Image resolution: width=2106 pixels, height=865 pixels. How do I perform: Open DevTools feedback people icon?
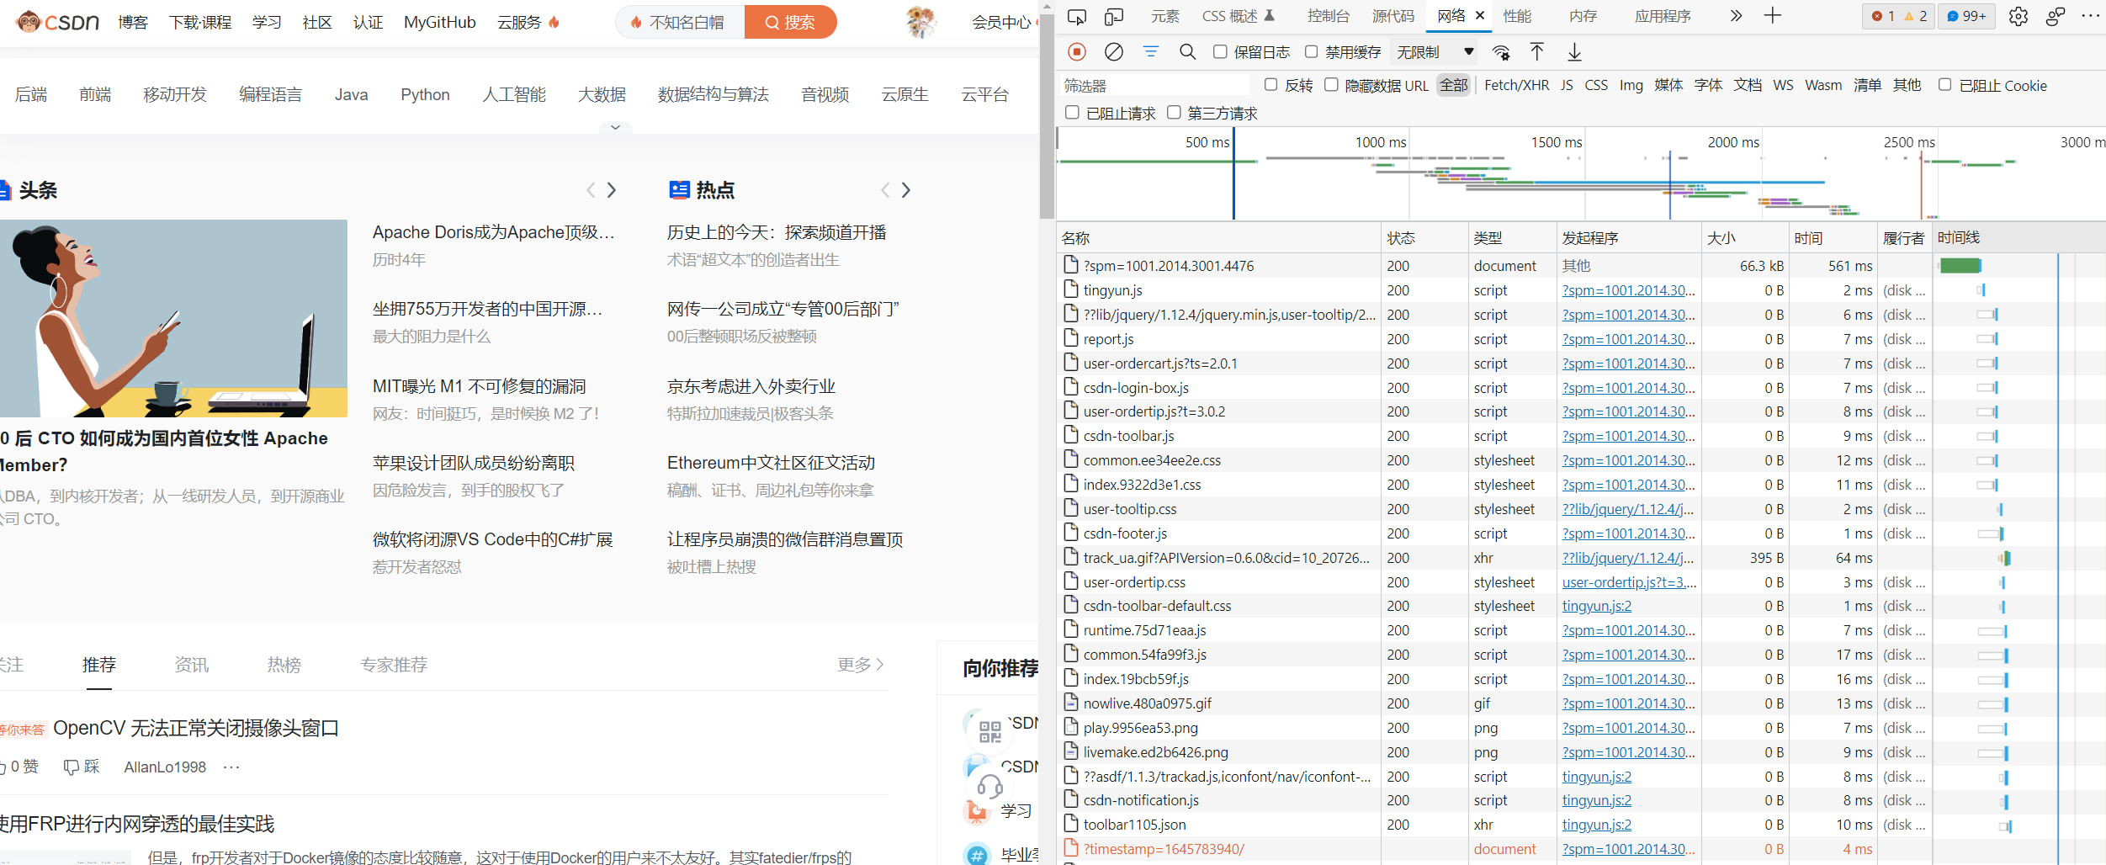coord(2056,16)
